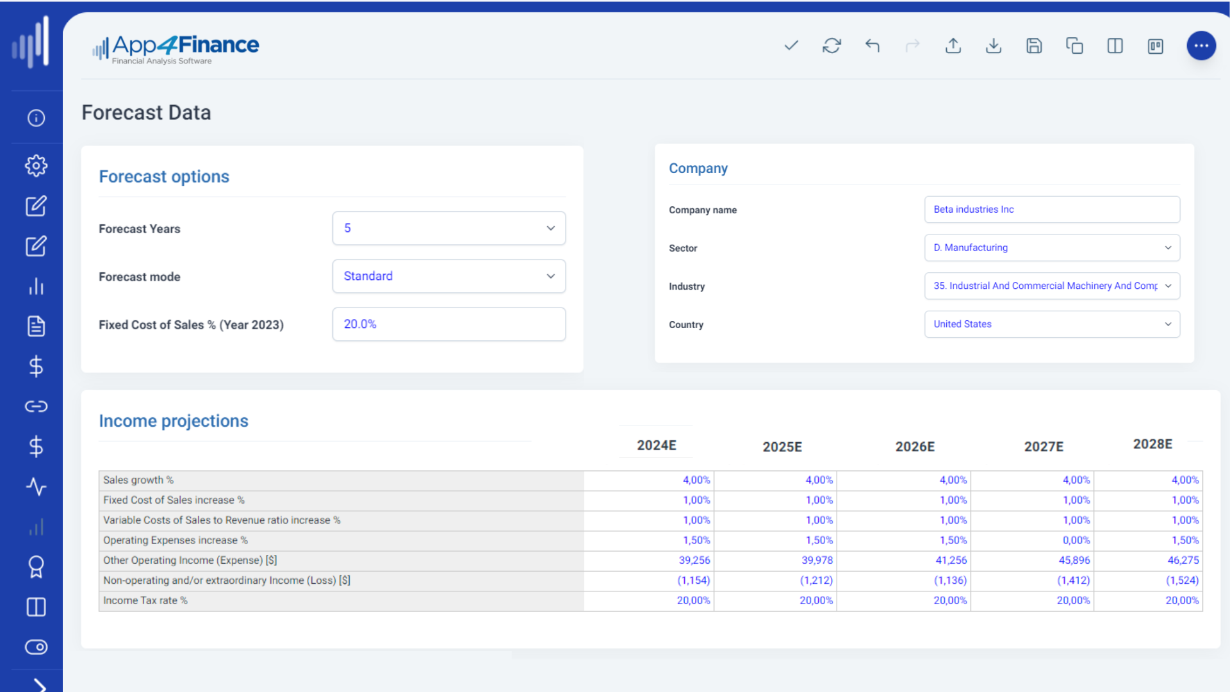Save the forecast using the save icon
1230x692 pixels.
pyautogui.click(x=1033, y=45)
